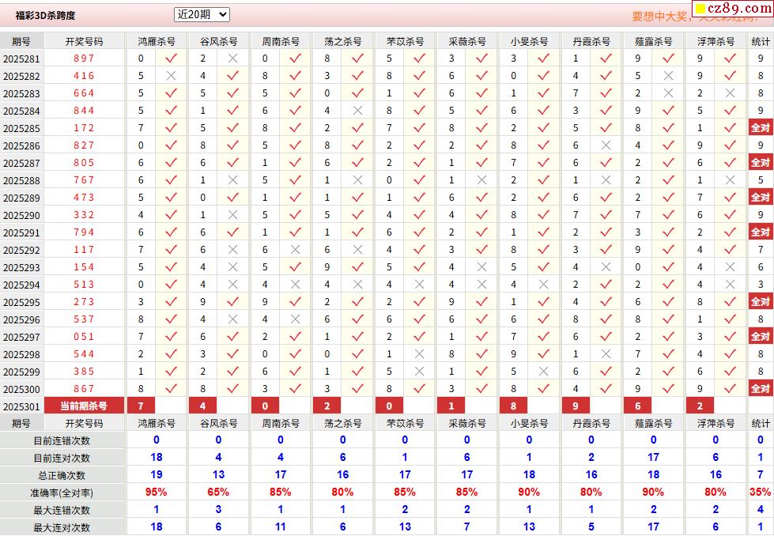Select issue number 2025290
The height and width of the screenshot is (536, 774).
coord(21,215)
